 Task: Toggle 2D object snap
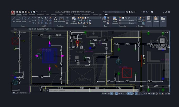coord(131,93)
